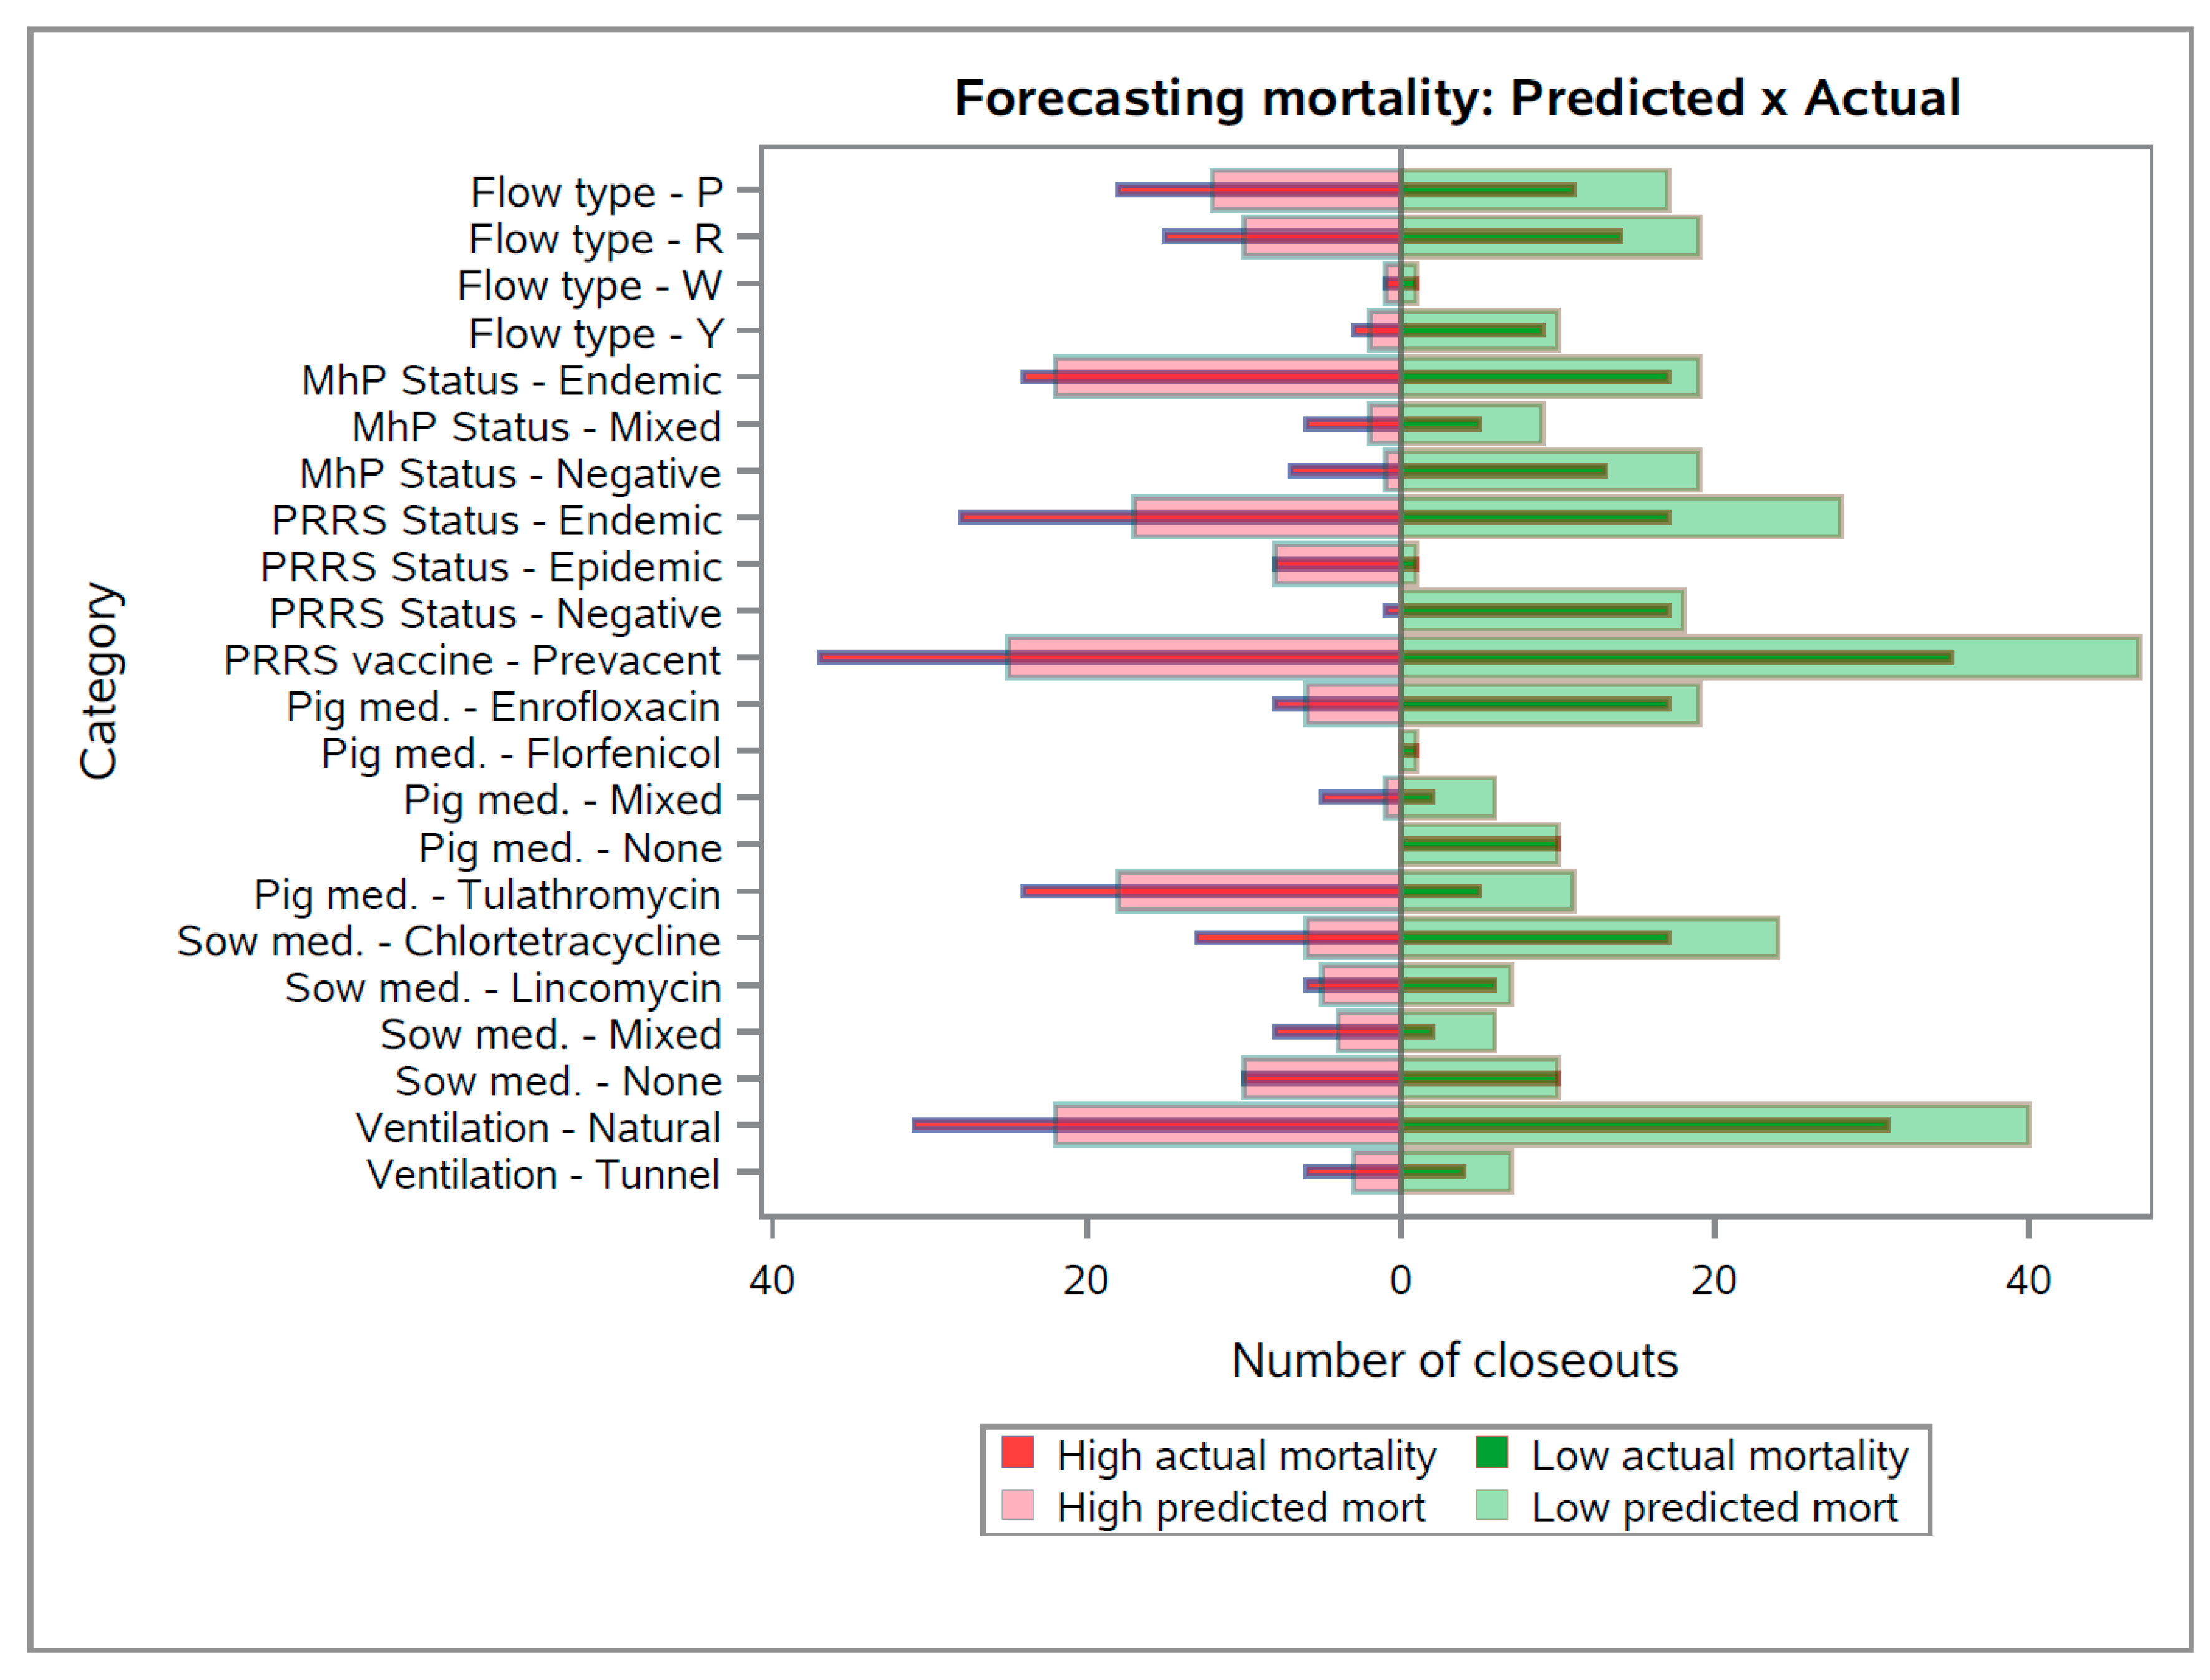Select the chart title Forecasting mortality

1456,98
